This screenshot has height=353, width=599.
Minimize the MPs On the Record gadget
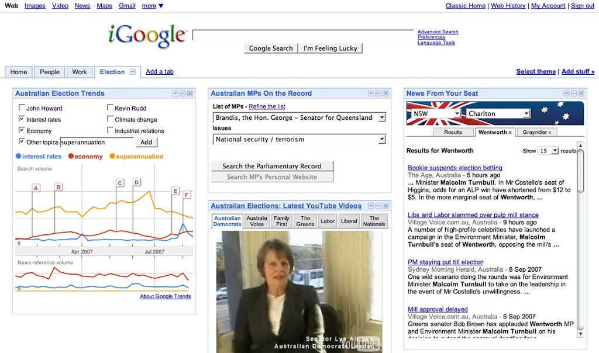point(378,94)
